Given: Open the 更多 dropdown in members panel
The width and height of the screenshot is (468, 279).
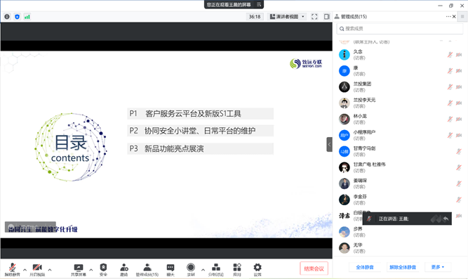Looking at the screenshot, I should pyautogui.click(x=438, y=267).
